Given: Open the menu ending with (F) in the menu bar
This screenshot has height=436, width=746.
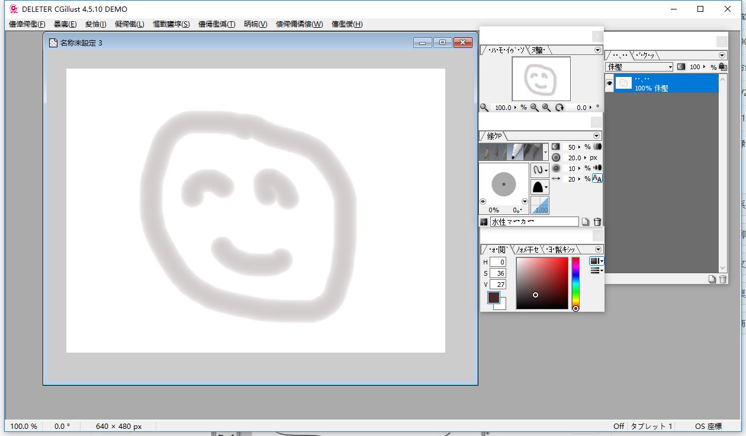Looking at the screenshot, I should (x=27, y=24).
